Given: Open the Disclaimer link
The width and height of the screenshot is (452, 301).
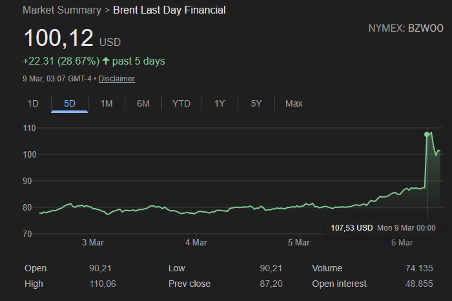Looking at the screenshot, I should pos(116,79).
